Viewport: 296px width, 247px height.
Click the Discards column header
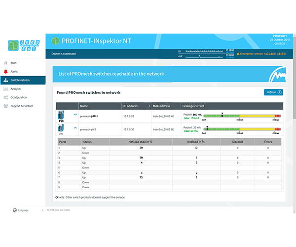[238, 142]
